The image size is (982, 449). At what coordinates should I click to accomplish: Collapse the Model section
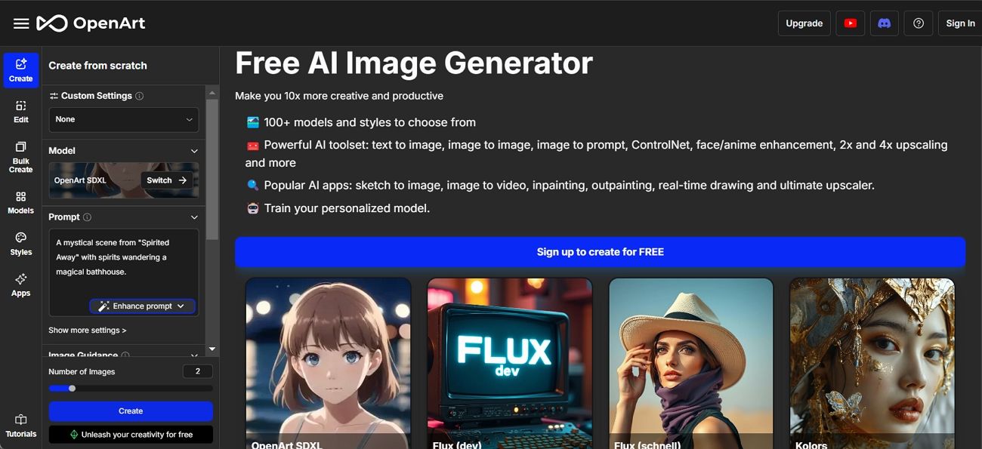[x=195, y=150]
